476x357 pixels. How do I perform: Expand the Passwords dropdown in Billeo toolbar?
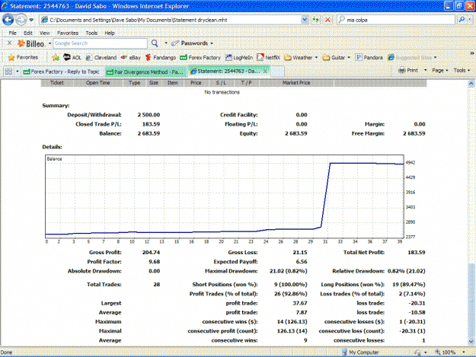click(212, 43)
